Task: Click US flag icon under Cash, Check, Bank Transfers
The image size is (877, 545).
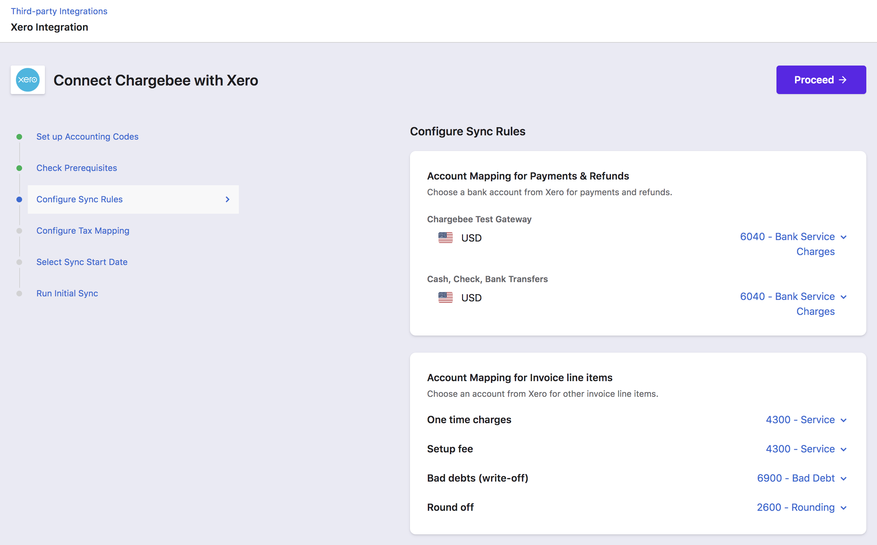Action: point(446,297)
